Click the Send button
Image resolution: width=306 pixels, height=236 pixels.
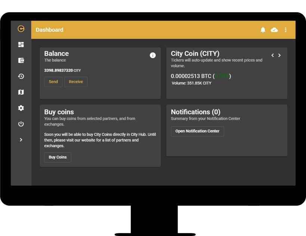pyautogui.click(x=53, y=82)
